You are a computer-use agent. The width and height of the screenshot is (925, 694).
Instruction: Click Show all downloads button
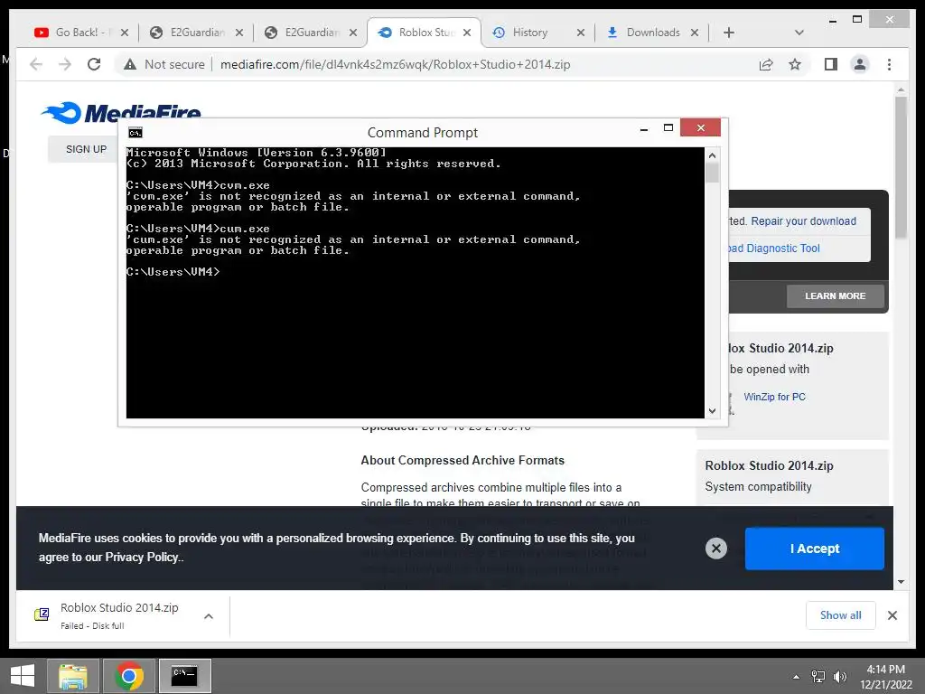point(841,615)
